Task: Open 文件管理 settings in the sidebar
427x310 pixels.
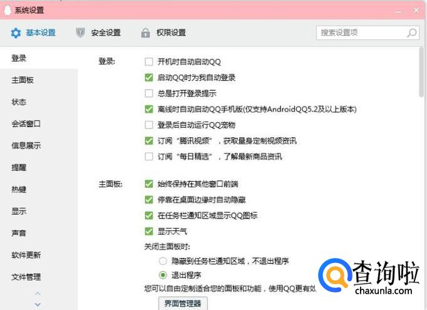Action: [x=26, y=277]
